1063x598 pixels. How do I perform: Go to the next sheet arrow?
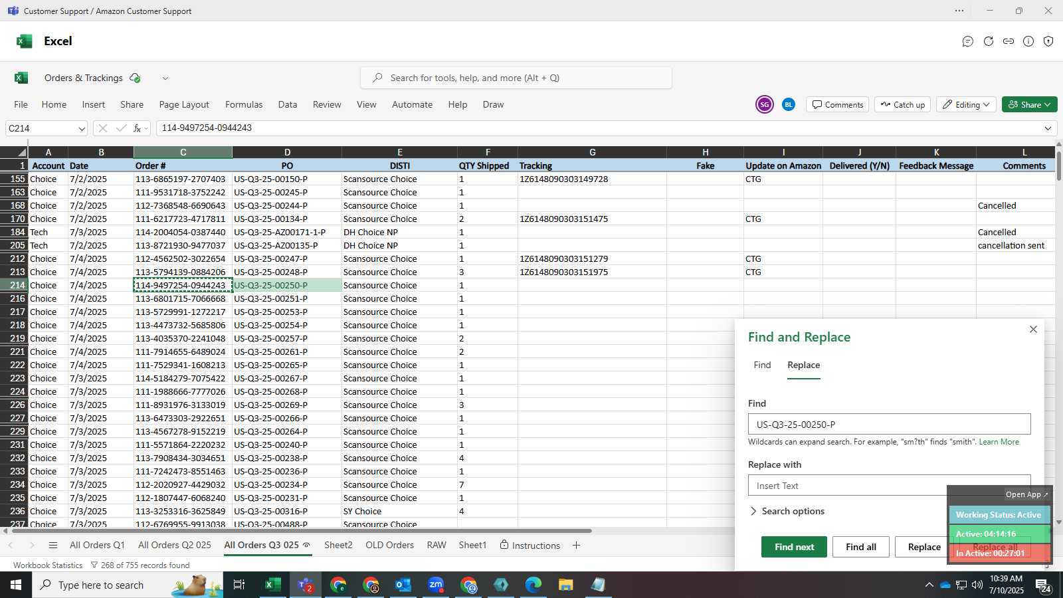pos(32,546)
